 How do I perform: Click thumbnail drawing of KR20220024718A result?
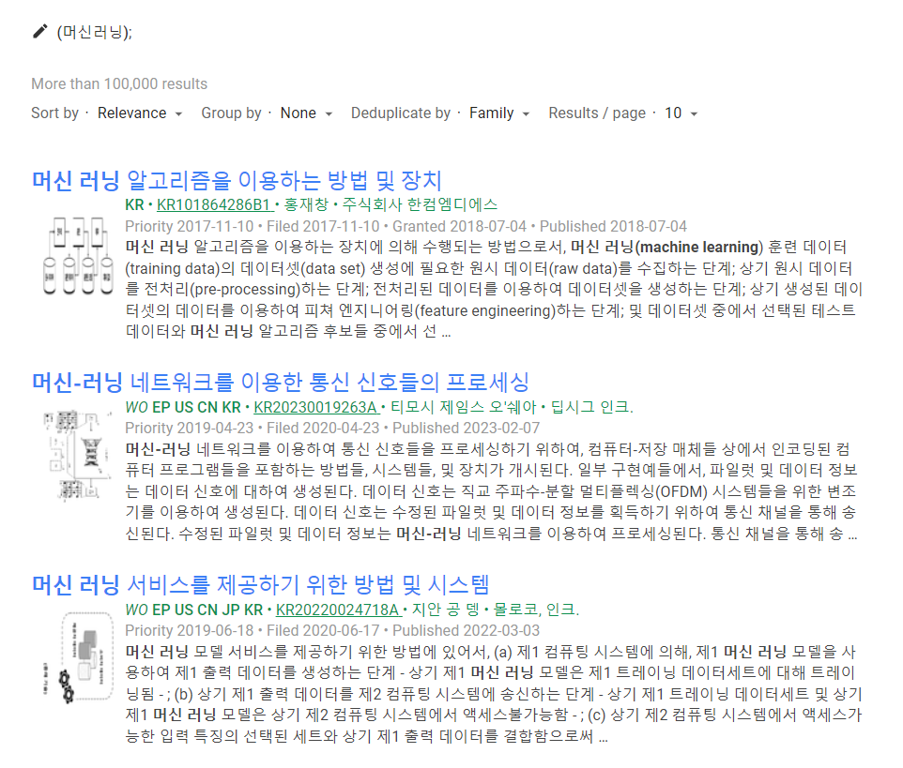pos(78,658)
